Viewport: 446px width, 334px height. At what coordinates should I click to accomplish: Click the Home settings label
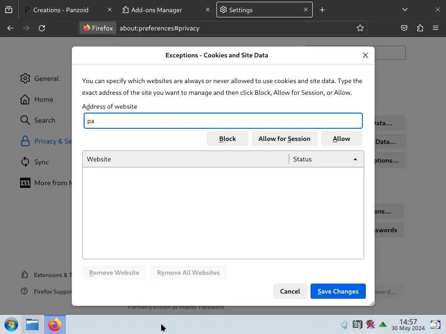pyautogui.click(x=44, y=100)
